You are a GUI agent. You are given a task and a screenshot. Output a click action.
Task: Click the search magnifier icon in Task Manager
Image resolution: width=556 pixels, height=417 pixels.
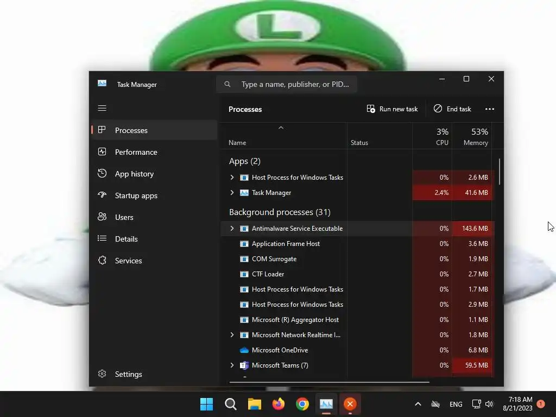[x=228, y=84]
